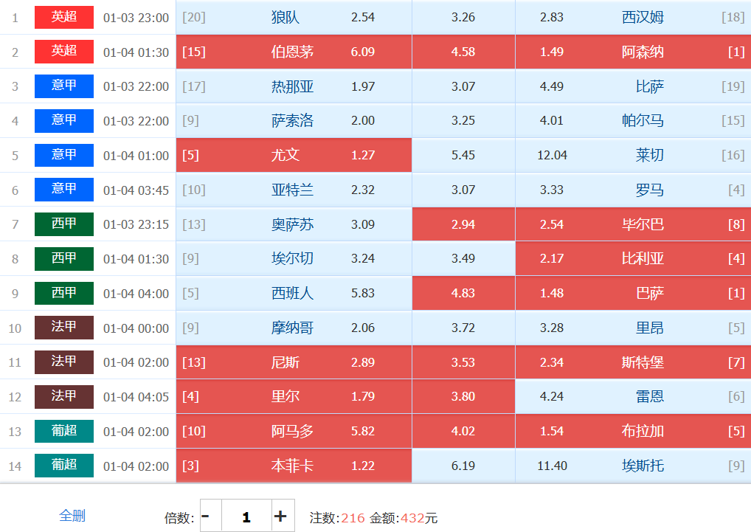The width and height of the screenshot is (751, 532).
Task: Click the 葡超 league badge for 本菲卡 match
Action: (x=64, y=466)
